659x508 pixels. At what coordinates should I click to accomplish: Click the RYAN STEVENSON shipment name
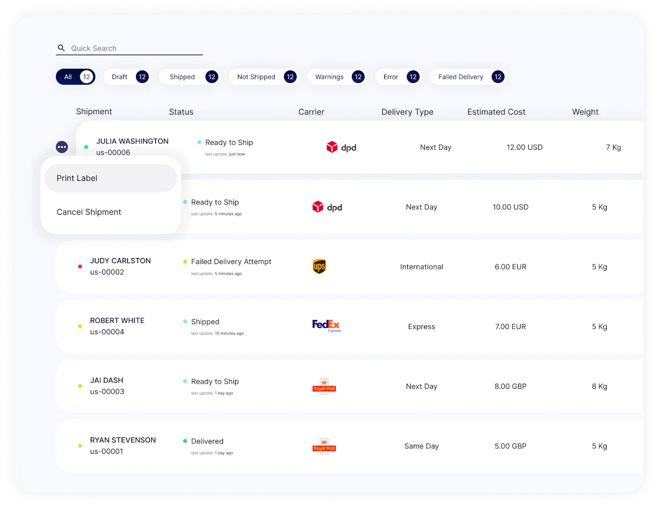(123, 440)
